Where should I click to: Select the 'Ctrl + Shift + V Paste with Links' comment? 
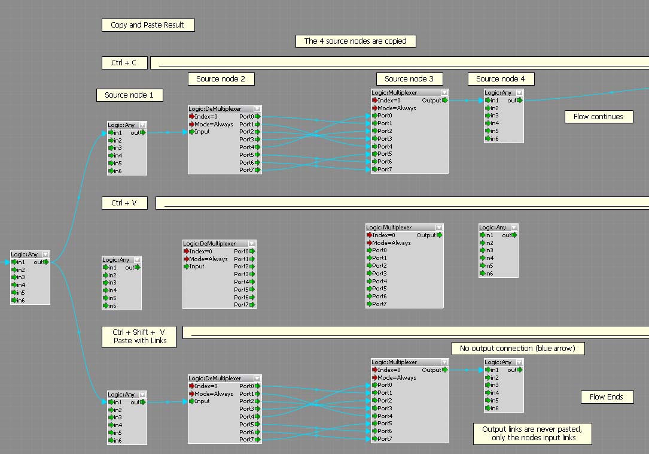pyautogui.click(x=139, y=337)
